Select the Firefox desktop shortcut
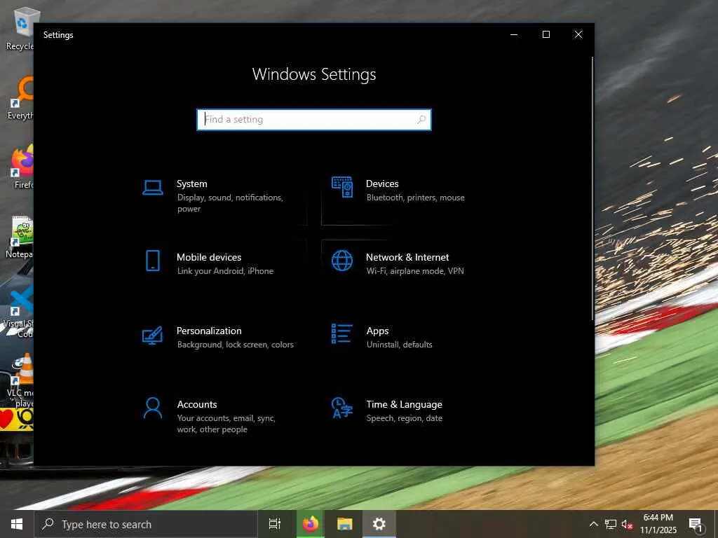The image size is (718, 538). point(21,167)
